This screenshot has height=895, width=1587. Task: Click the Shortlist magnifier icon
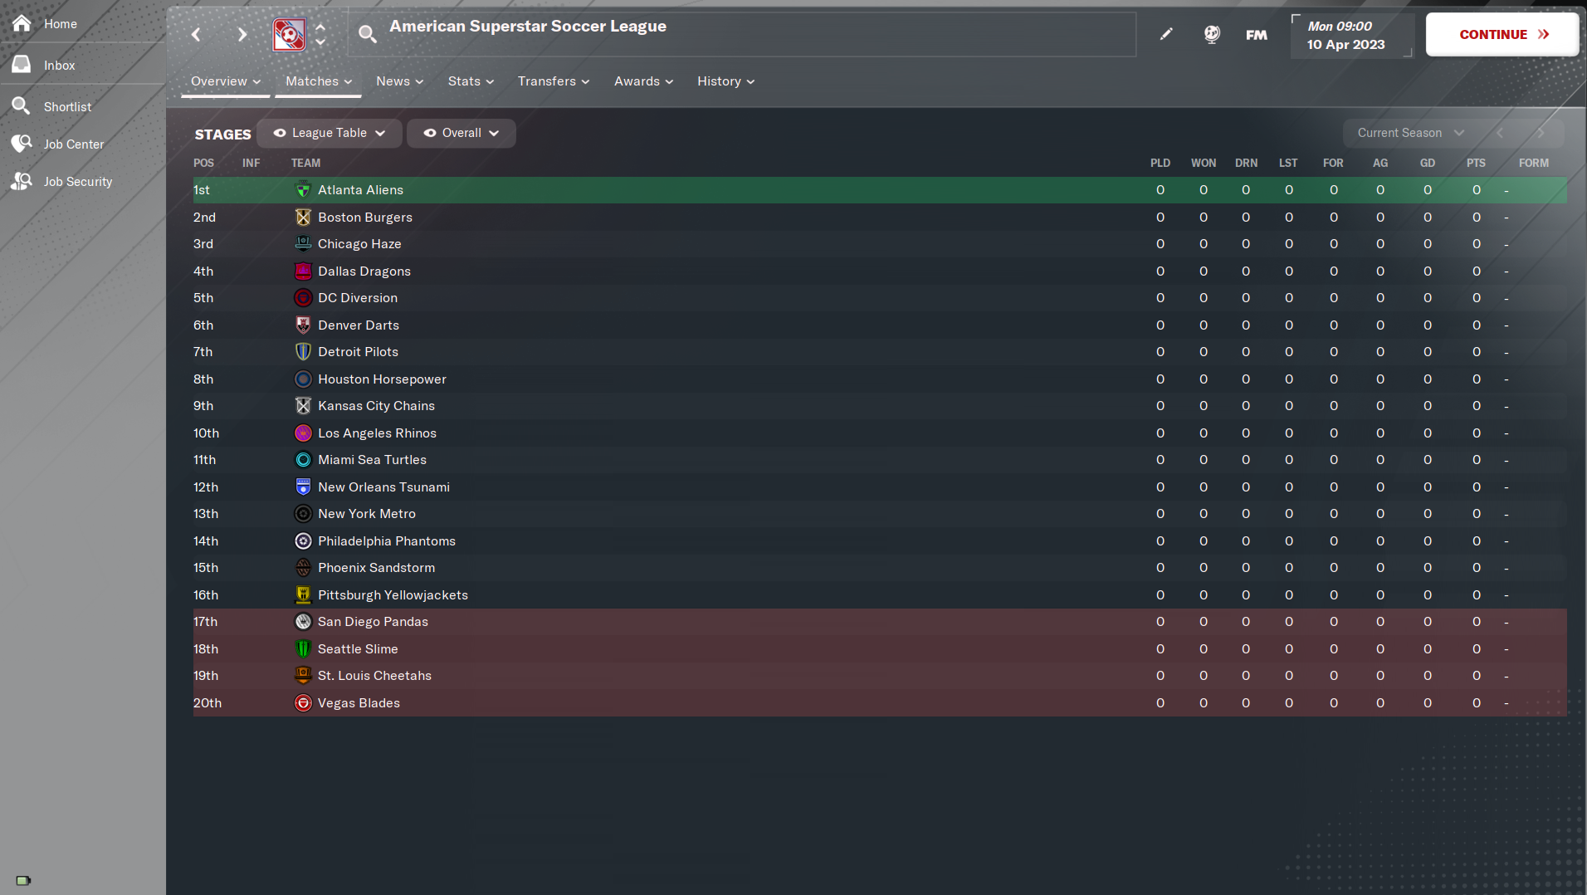click(x=22, y=106)
